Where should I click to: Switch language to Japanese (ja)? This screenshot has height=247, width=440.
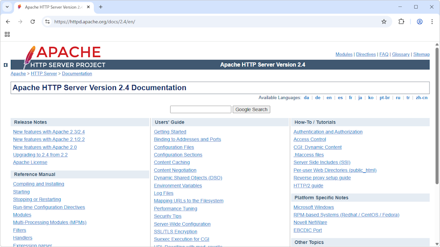(x=360, y=98)
